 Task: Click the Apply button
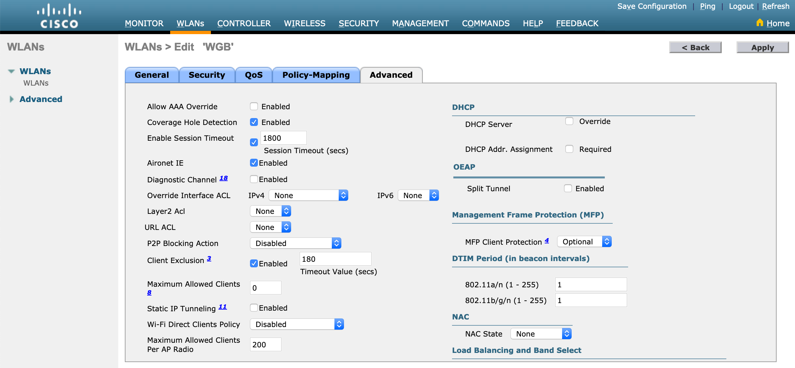[x=762, y=47]
